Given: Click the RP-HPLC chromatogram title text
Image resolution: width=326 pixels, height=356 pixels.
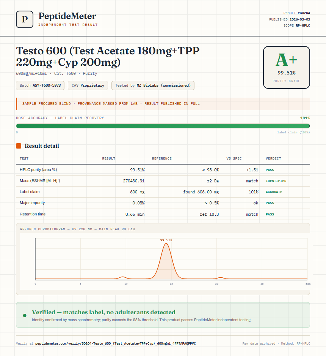Looking at the screenshot, I should (77, 229).
